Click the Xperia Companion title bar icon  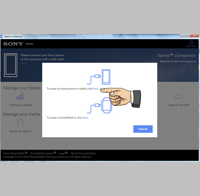pos(2,37)
